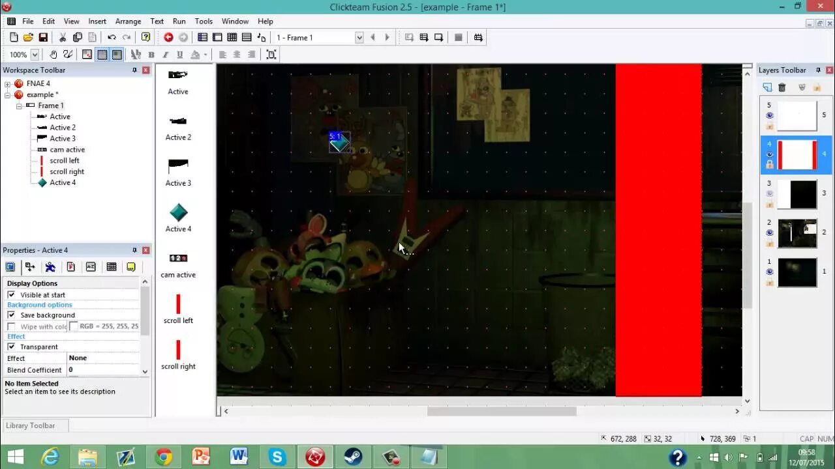The image size is (835, 469).
Task: Open the Tools menu
Action: coord(204,21)
